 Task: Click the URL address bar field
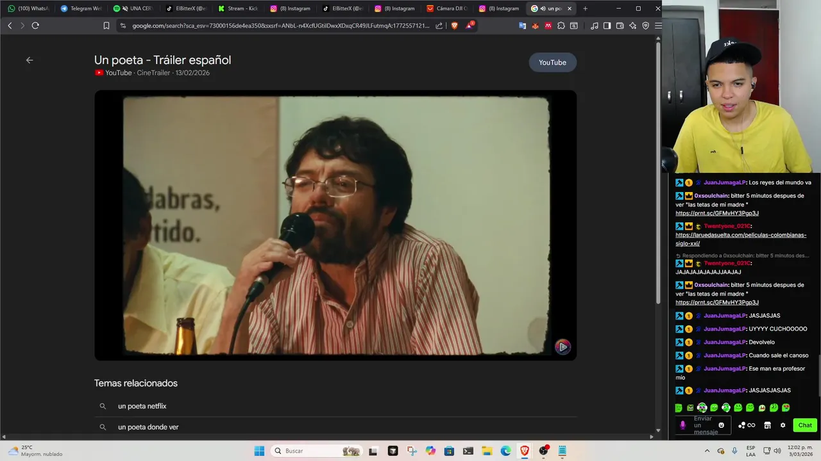click(281, 26)
